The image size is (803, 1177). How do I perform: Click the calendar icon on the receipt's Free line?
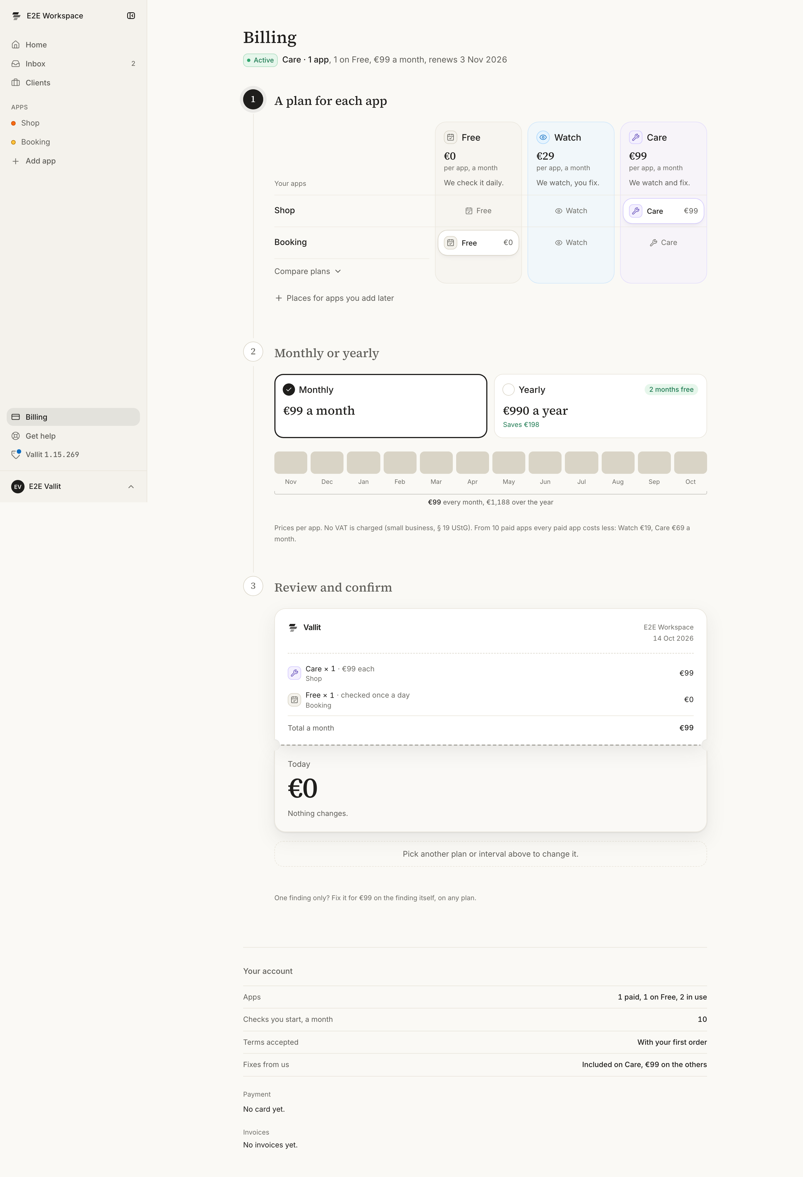pos(294,700)
